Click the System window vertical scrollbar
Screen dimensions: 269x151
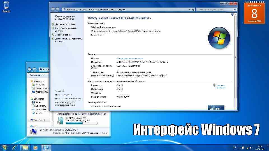click(236, 62)
